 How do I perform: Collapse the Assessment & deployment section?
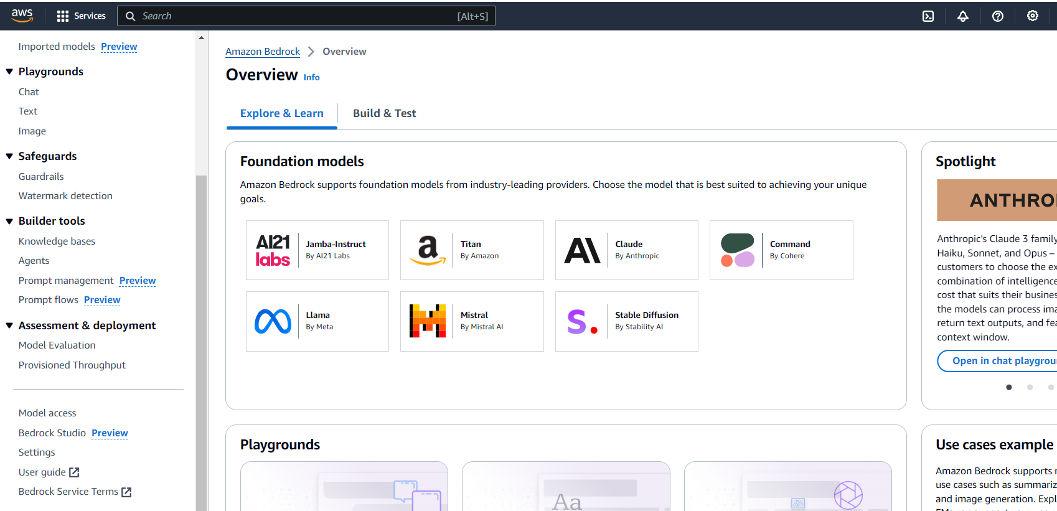[x=9, y=326]
